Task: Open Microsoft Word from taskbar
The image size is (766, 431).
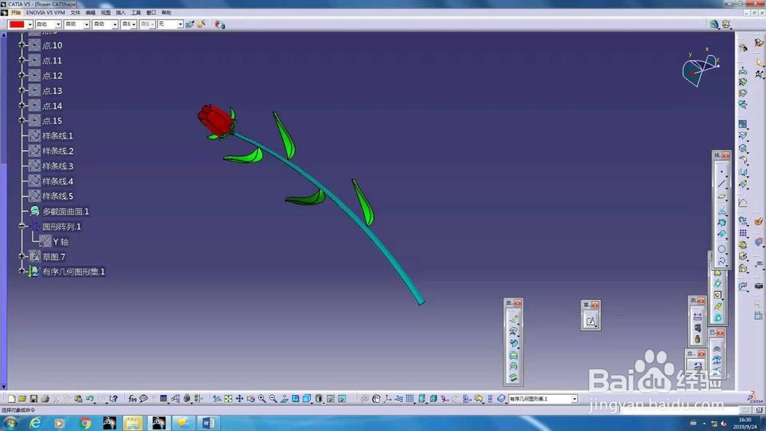Action: [208, 423]
